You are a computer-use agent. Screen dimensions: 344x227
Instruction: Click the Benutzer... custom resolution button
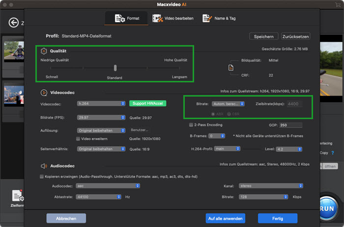[x=140, y=130]
